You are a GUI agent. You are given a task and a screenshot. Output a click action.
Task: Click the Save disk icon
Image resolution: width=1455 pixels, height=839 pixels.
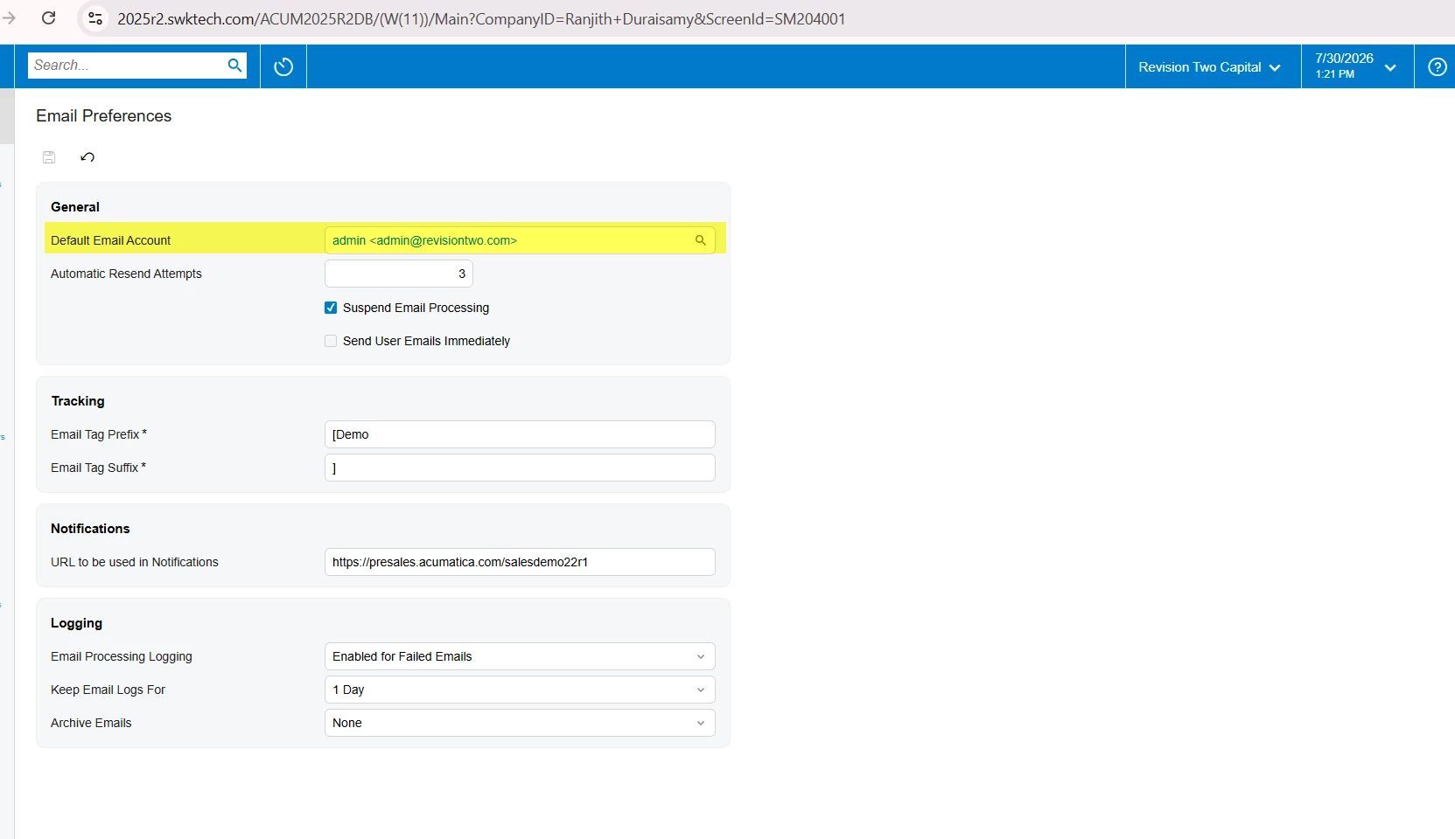coord(49,157)
